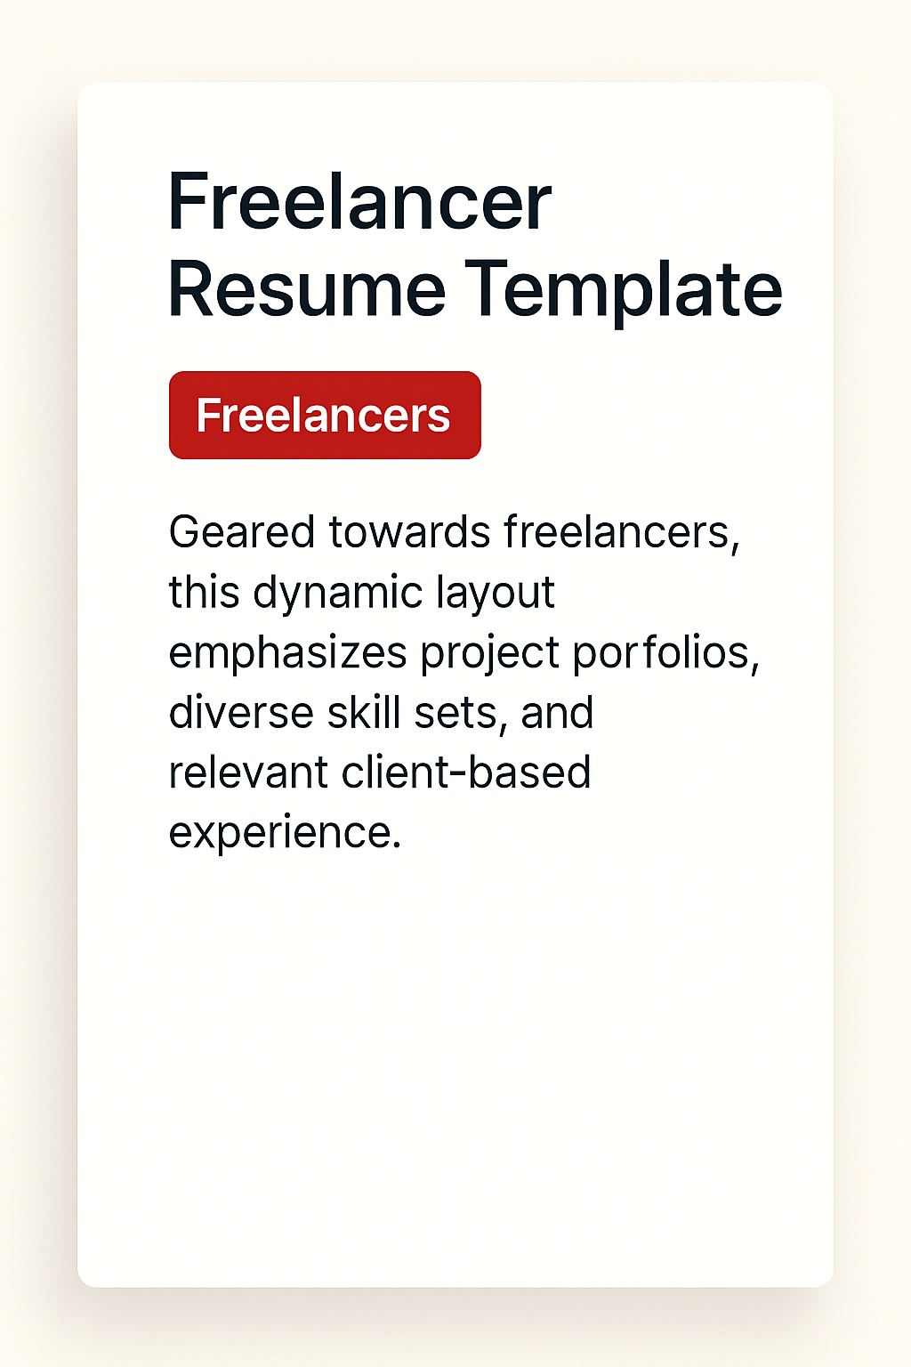Click the empty white area of the card
This screenshot has width=911, height=1367.
pos(455,1068)
